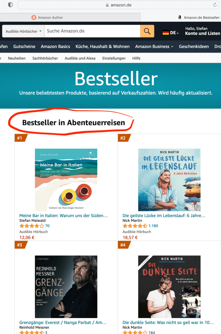The width and height of the screenshot is (221, 334).
Task: Open the Meine Bar in Italien title link
Action: tap(63, 216)
